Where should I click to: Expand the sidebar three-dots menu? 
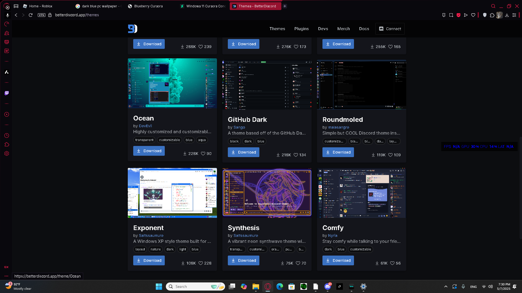(7, 276)
